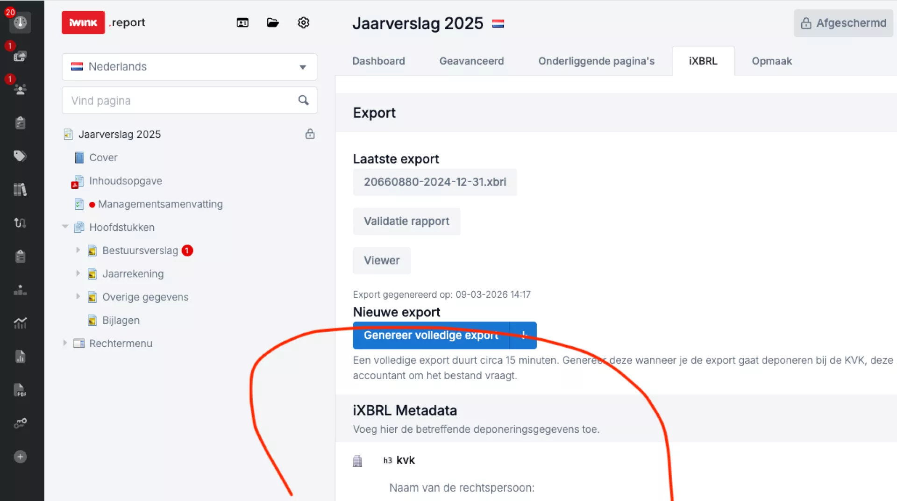
Task: Click the library books sidebar icon
Action: tap(20, 189)
